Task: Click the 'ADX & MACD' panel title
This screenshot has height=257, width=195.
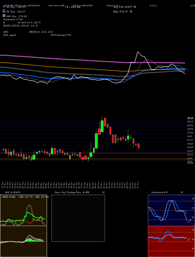Action: click(x=12, y=192)
